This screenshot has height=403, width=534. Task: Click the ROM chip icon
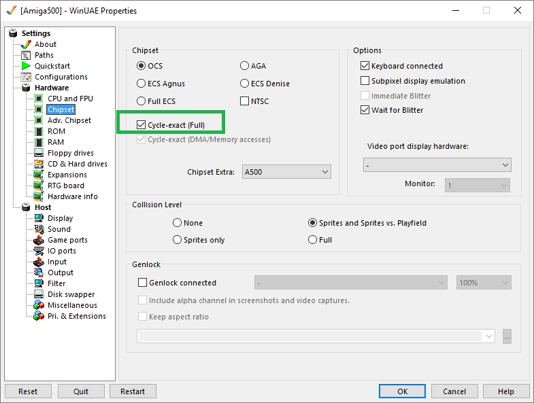[39, 131]
